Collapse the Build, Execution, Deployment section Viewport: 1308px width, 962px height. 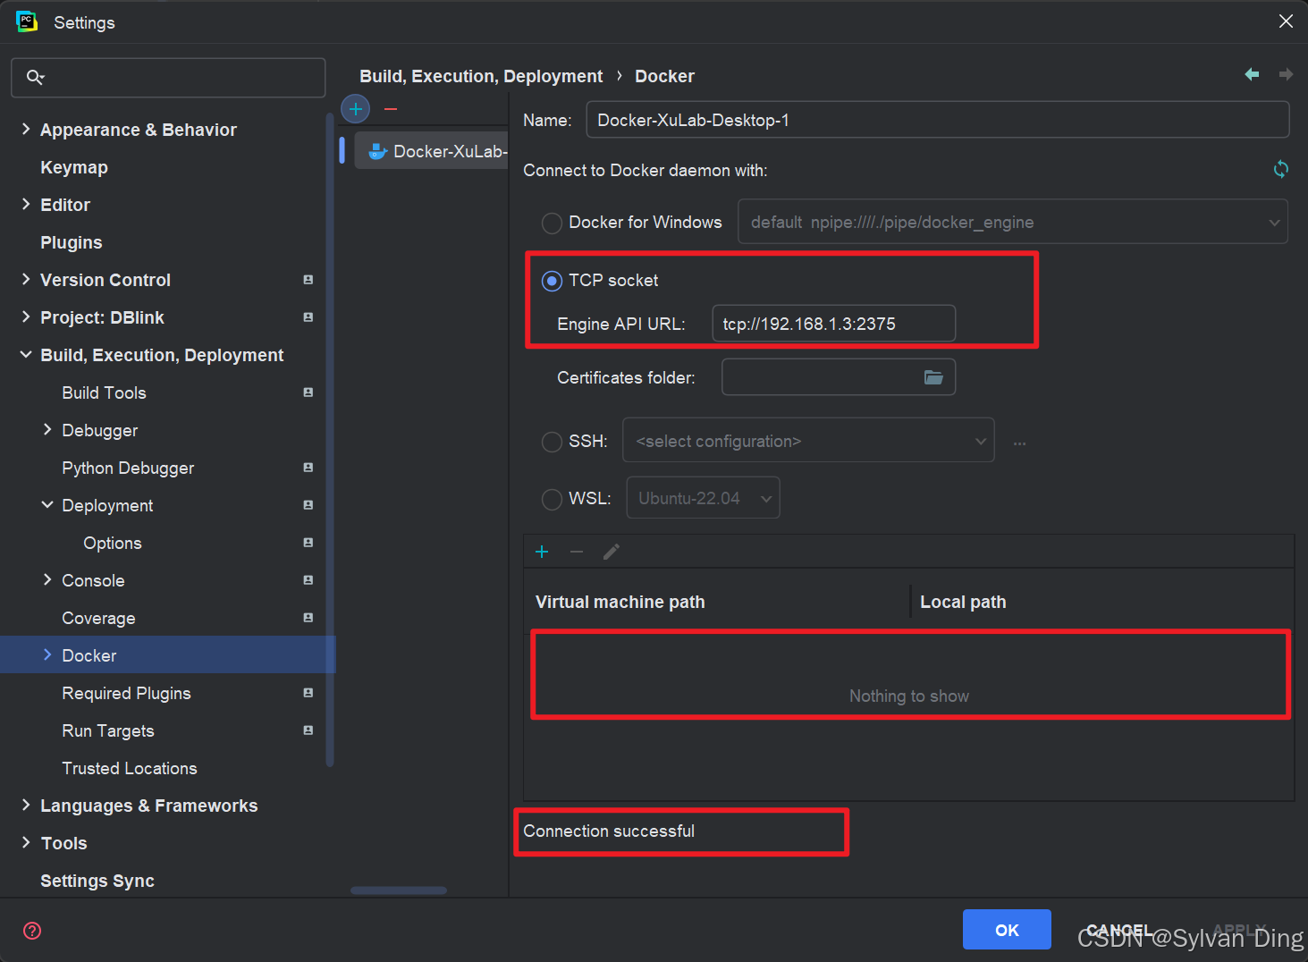pos(25,355)
